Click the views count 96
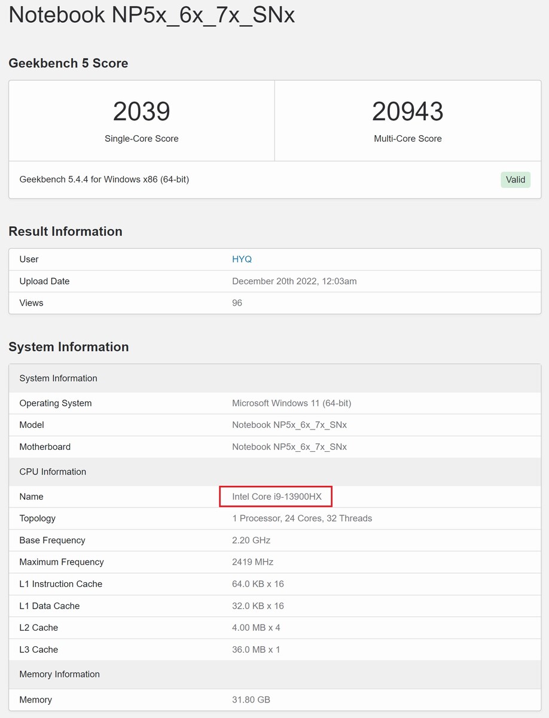The width and height of the screenshot is (549, 718). tap(237, 303)
